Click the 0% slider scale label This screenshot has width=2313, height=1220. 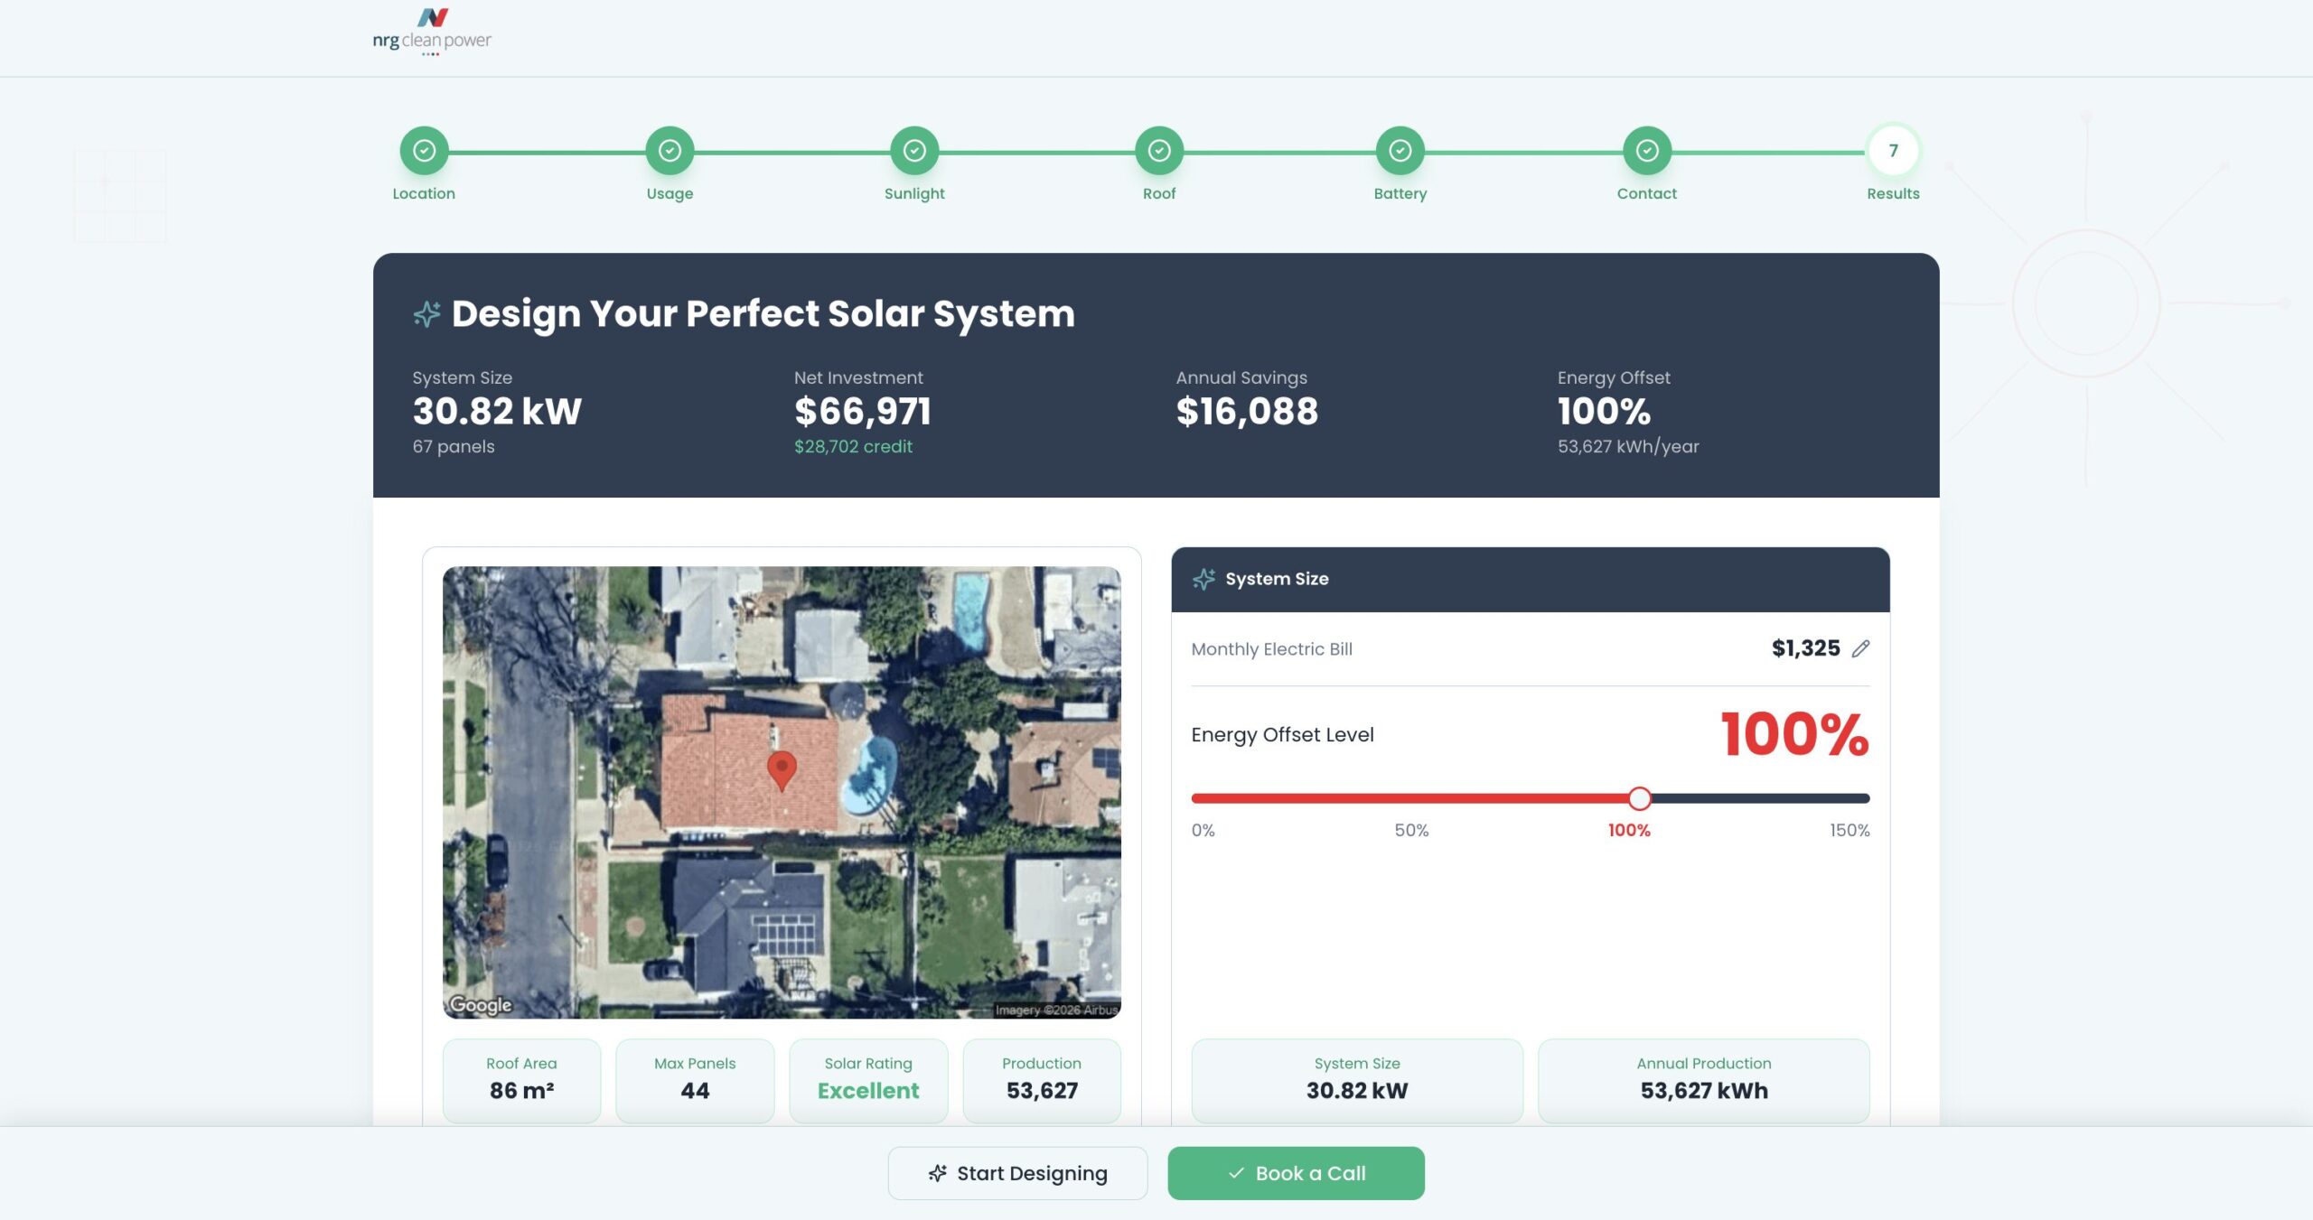coord(1203,830)
